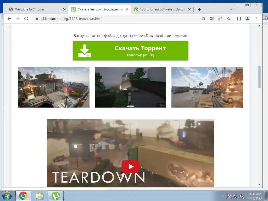Minimize the Chrome window
This screenshot has width=268, height=201.
coord(241,5)
